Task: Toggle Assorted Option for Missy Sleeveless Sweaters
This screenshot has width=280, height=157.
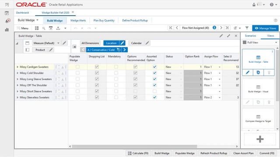Action: point(154,97)
